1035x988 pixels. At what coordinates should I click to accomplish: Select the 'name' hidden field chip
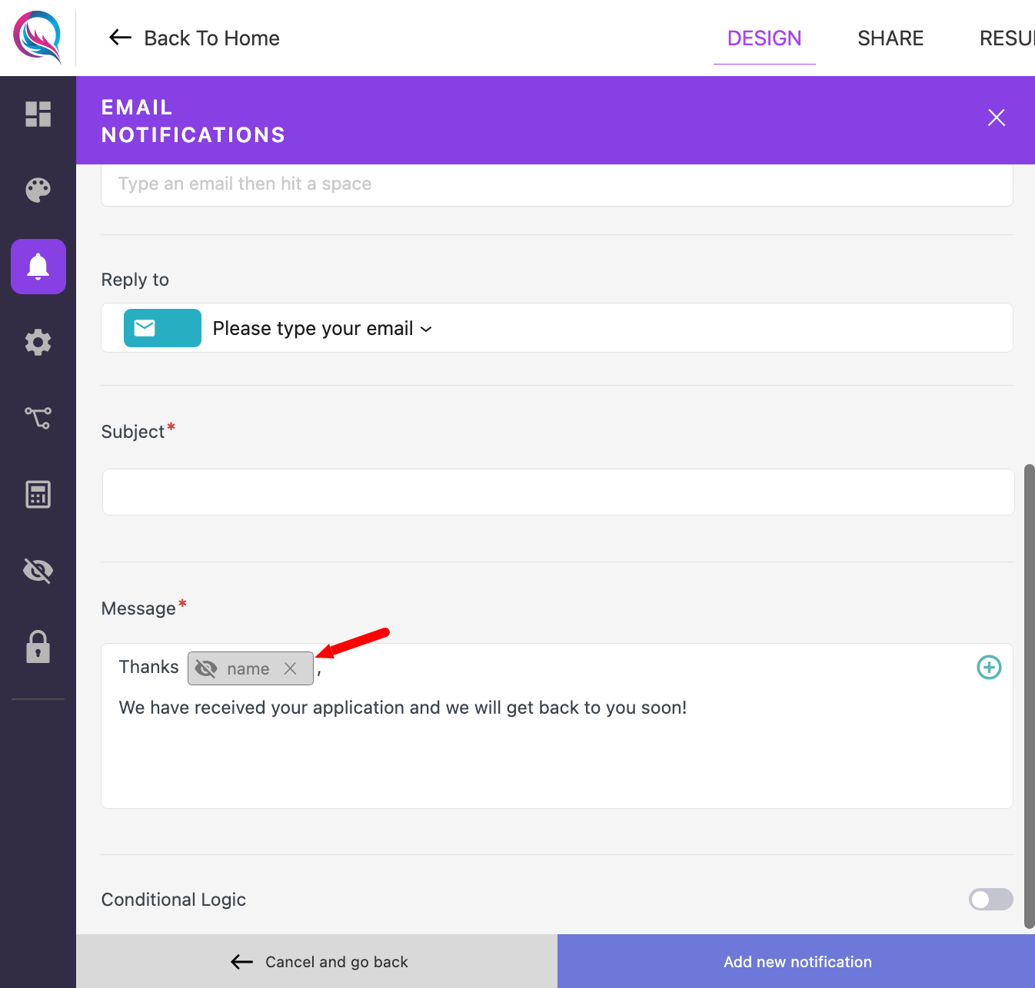[x=250, y=668]
